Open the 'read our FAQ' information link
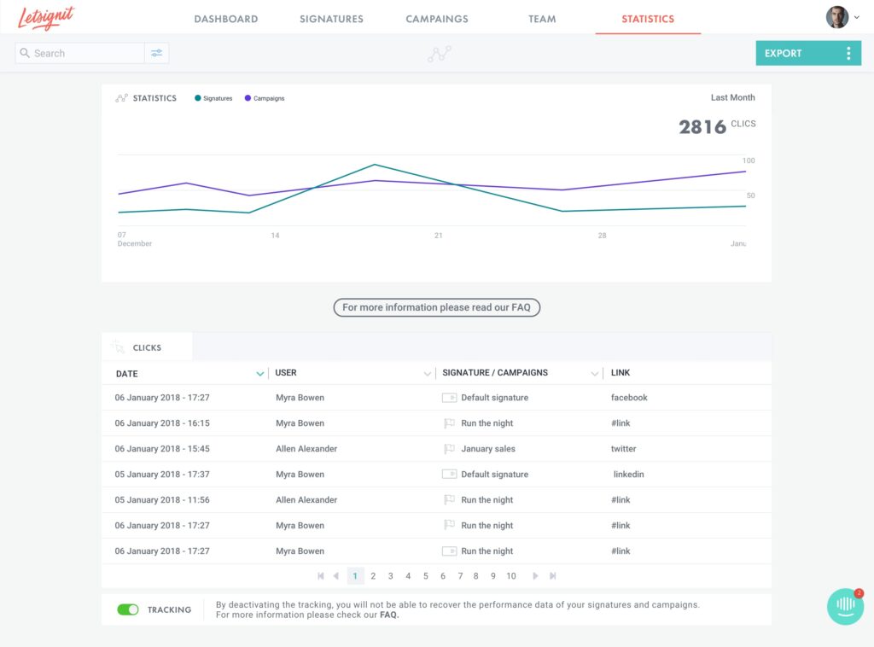The image size is (874, 647). coord(436,307)
